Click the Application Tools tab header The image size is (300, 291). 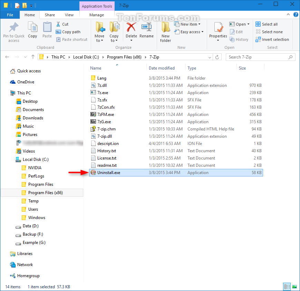tap(97, 6)
